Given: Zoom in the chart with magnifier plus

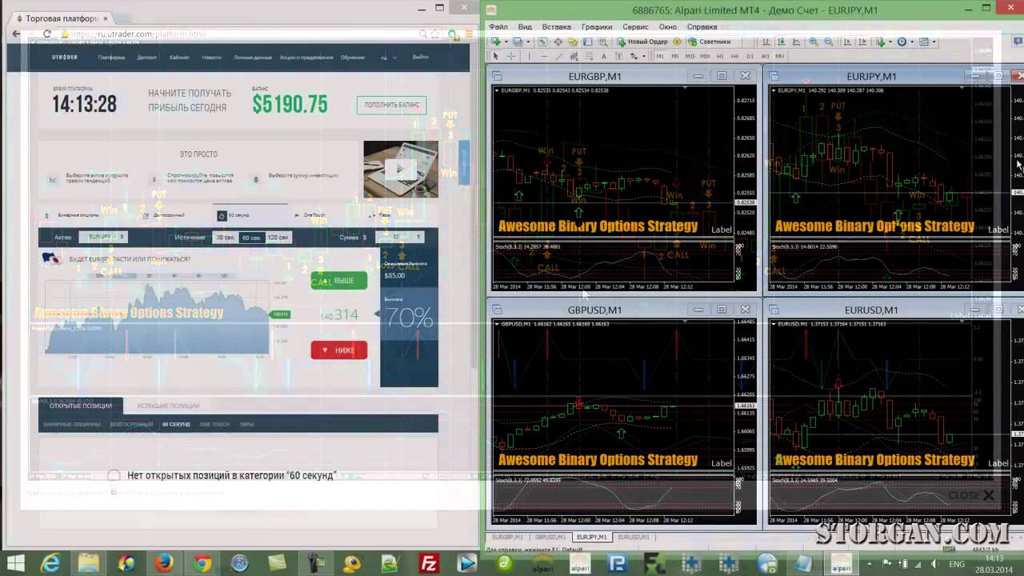Looking at the screenshot, I should pyautogui.click(x=814, y=42).
